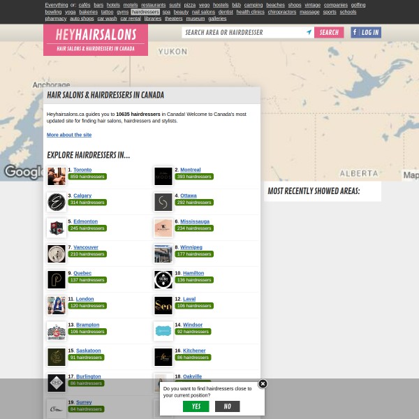The width and height of the screenshot is (419, 419).
Task: Open the Edmonton link
Action: click(85, 221)
